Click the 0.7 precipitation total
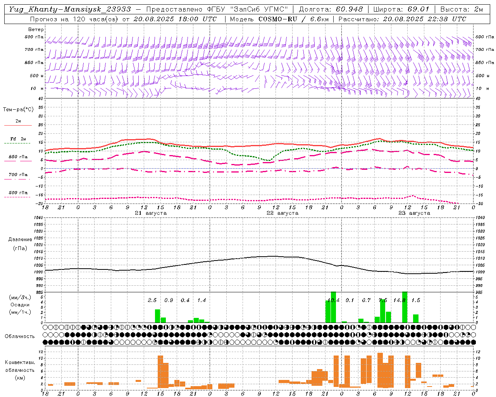496x397 pixels. coord(366,300)
